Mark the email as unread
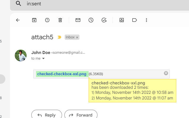189x118 pixels. point(78,20)
